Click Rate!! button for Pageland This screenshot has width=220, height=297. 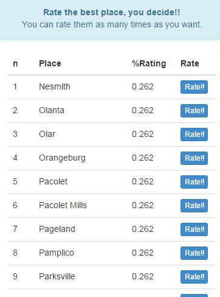point(194,229)
